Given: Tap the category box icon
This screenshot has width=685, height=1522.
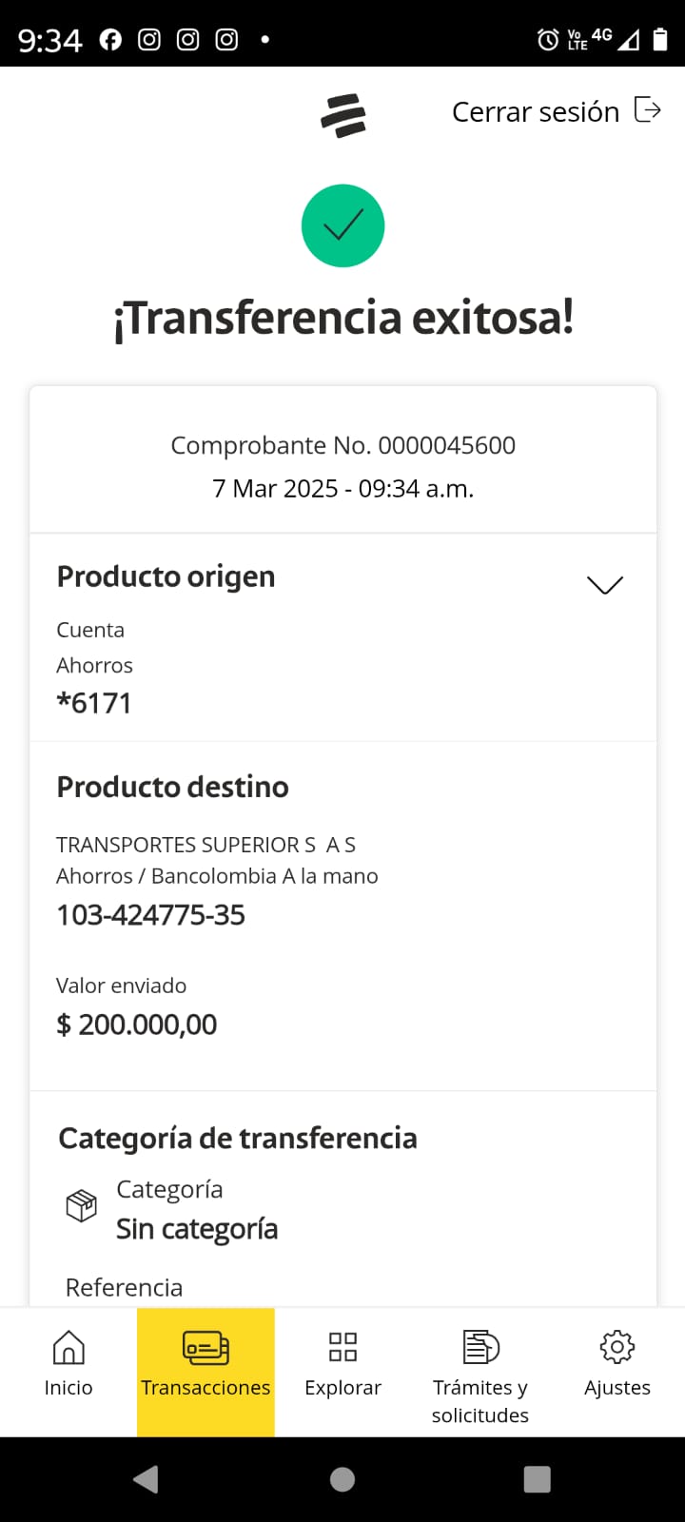Looking at the screenshot, I should pos(82,1206).
